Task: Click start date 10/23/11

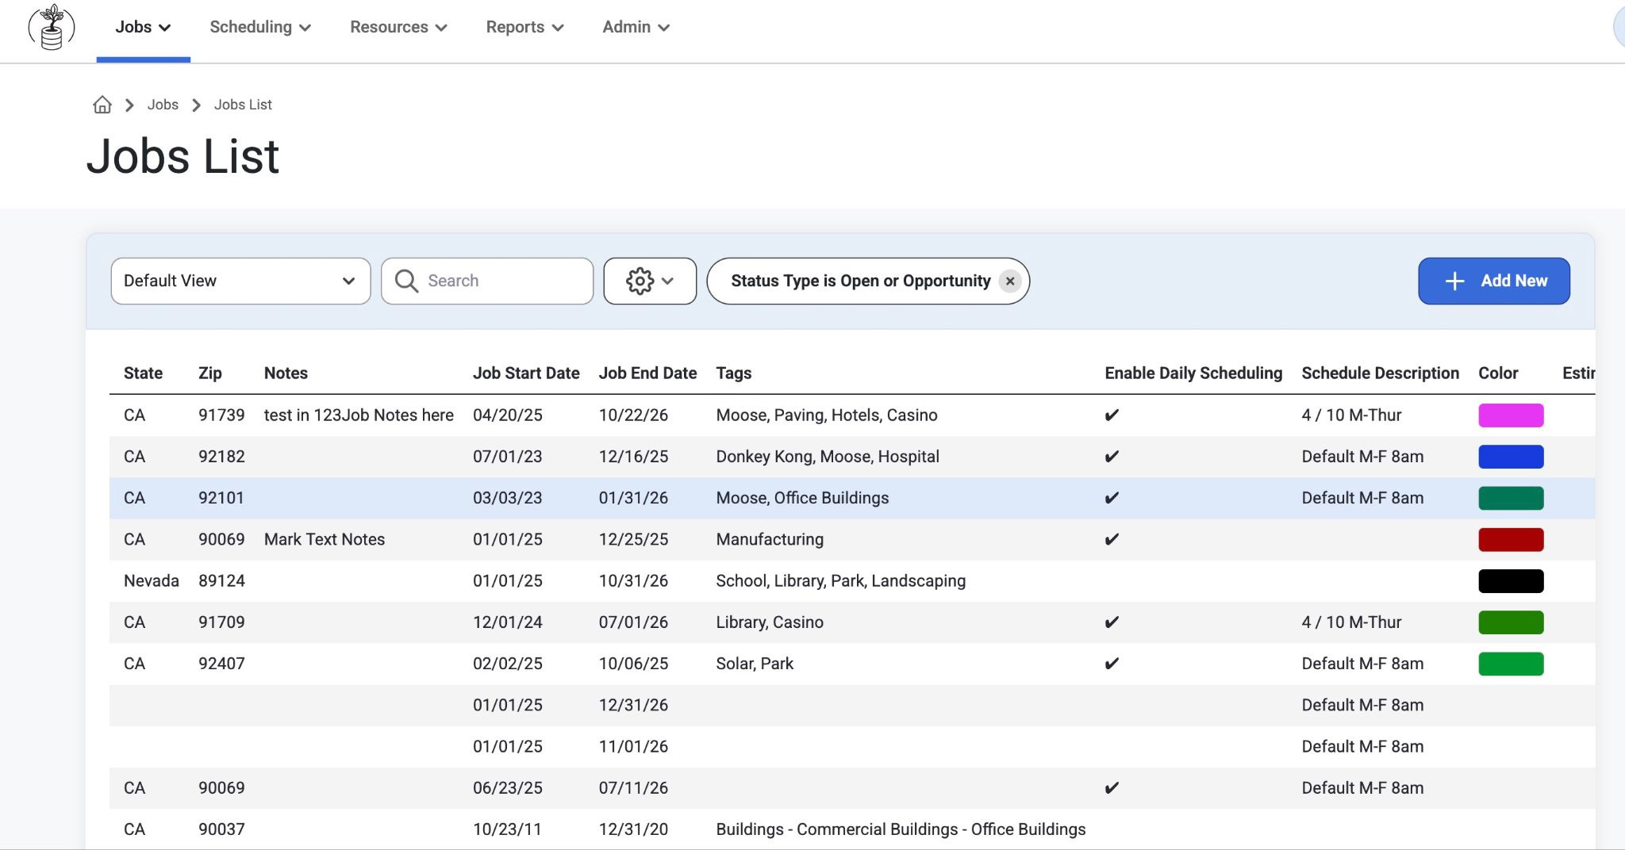Action: [x=508, y=829]
